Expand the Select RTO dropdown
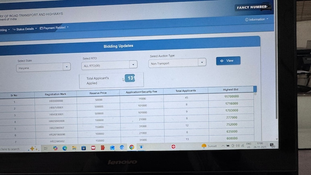Image resolution: width=311 pixels, height=175 pixels. tap(109, 65)
